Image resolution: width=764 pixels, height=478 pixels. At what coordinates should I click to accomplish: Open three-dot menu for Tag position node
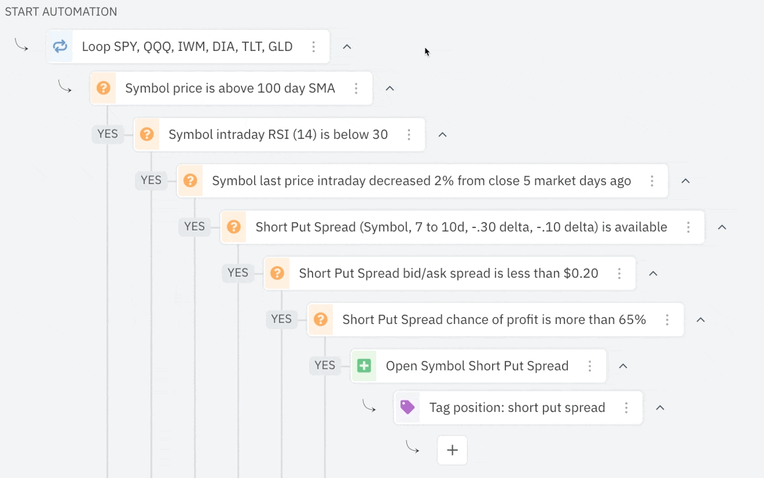626,407
